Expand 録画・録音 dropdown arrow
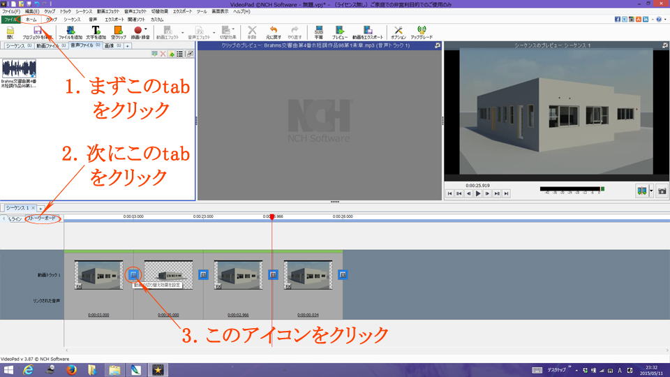Image resolution: width=670 pixels, height=377 pixels. click(146, 29)
